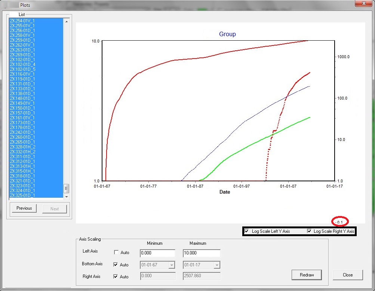The width and height of the screenshot is (375, 291).
Task: Click list scrollbar up arrow
Action: (67, 22)
